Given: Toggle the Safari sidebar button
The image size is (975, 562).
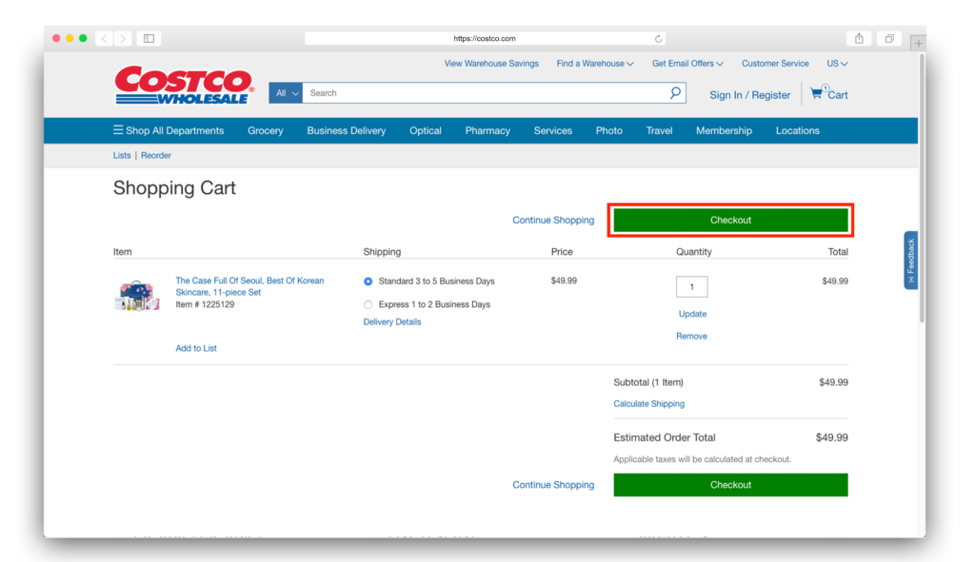Looking at the screenshot, I should (x=149, y=38).
